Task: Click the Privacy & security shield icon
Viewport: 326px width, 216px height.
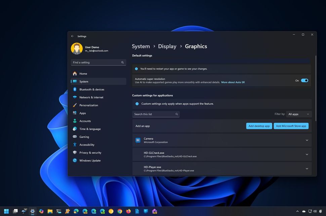Action: point(75,153)
